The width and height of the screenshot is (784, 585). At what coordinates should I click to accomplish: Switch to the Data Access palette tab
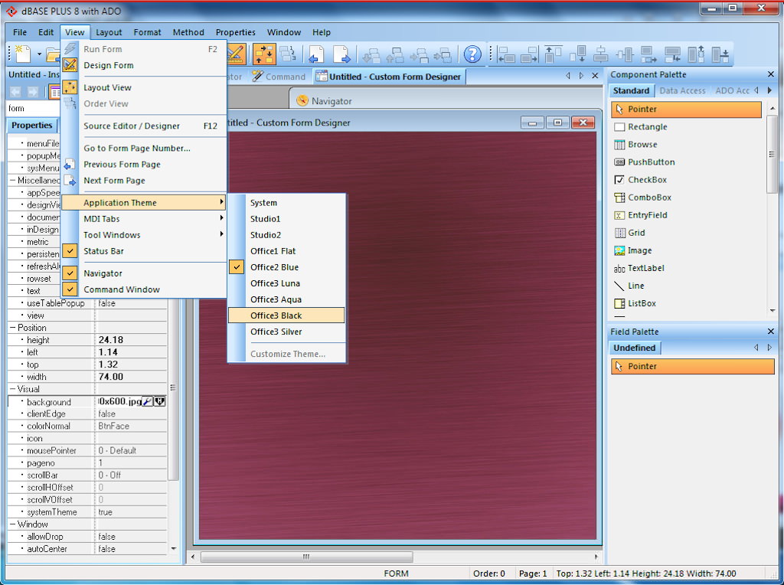682,90
